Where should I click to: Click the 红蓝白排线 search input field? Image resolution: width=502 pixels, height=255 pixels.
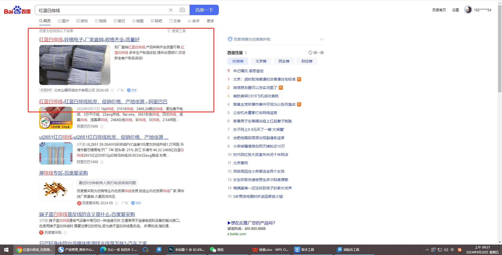[102, 10]
